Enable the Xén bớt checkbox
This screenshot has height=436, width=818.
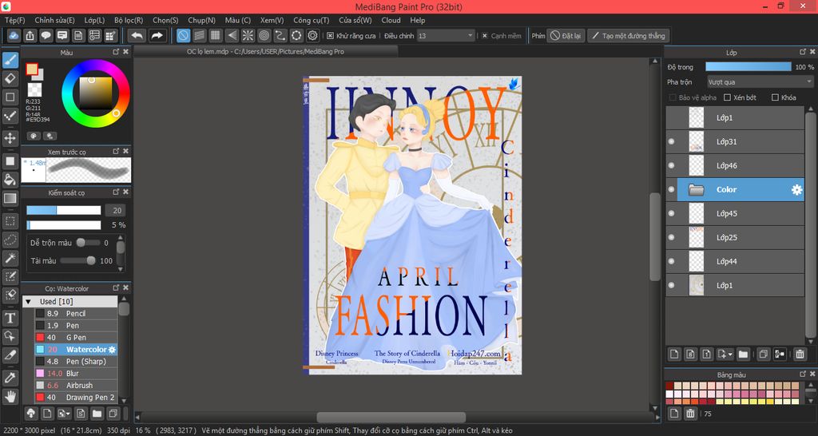pos(727,97)
